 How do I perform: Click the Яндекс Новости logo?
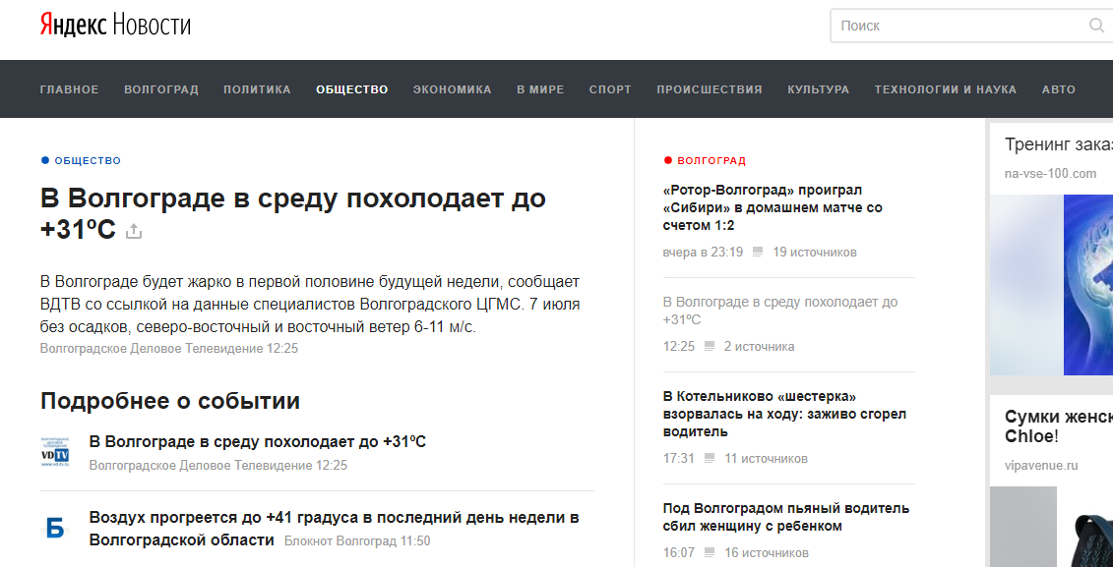115,26
